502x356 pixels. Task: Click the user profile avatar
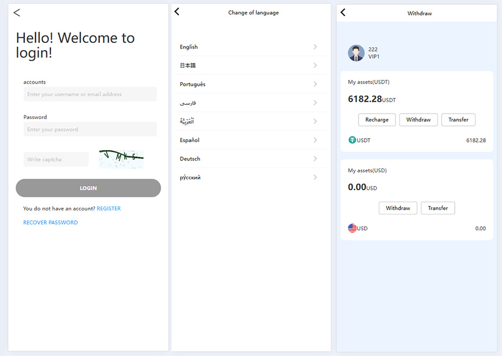[x=356, y=53]
